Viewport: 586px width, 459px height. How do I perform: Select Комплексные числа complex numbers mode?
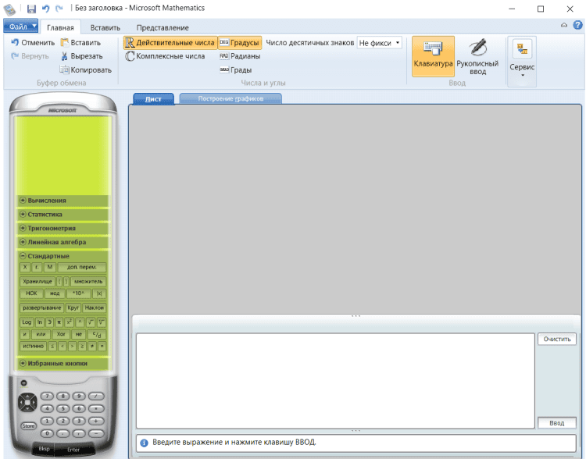click(x=165, y=56)
